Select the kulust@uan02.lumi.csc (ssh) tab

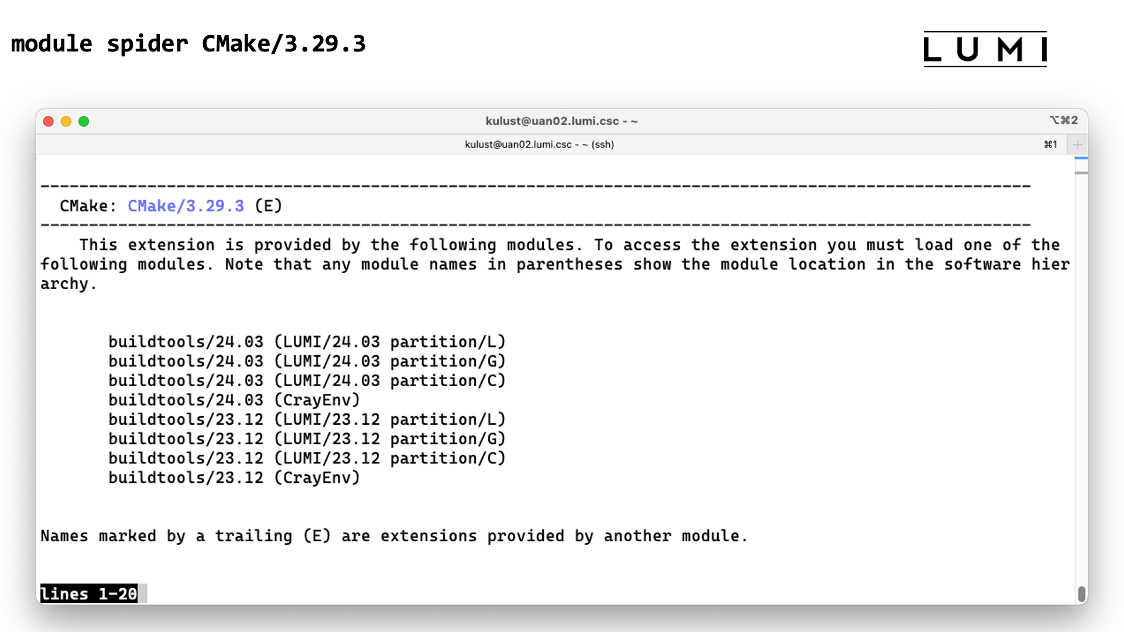[x=539, y=145]
